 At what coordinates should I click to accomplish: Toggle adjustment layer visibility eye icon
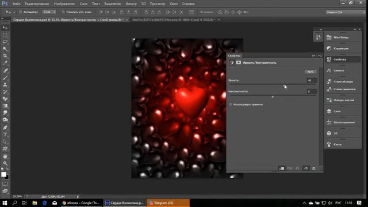tap(306, 168)
